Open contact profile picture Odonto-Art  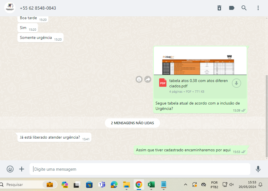tap(10, 8)
